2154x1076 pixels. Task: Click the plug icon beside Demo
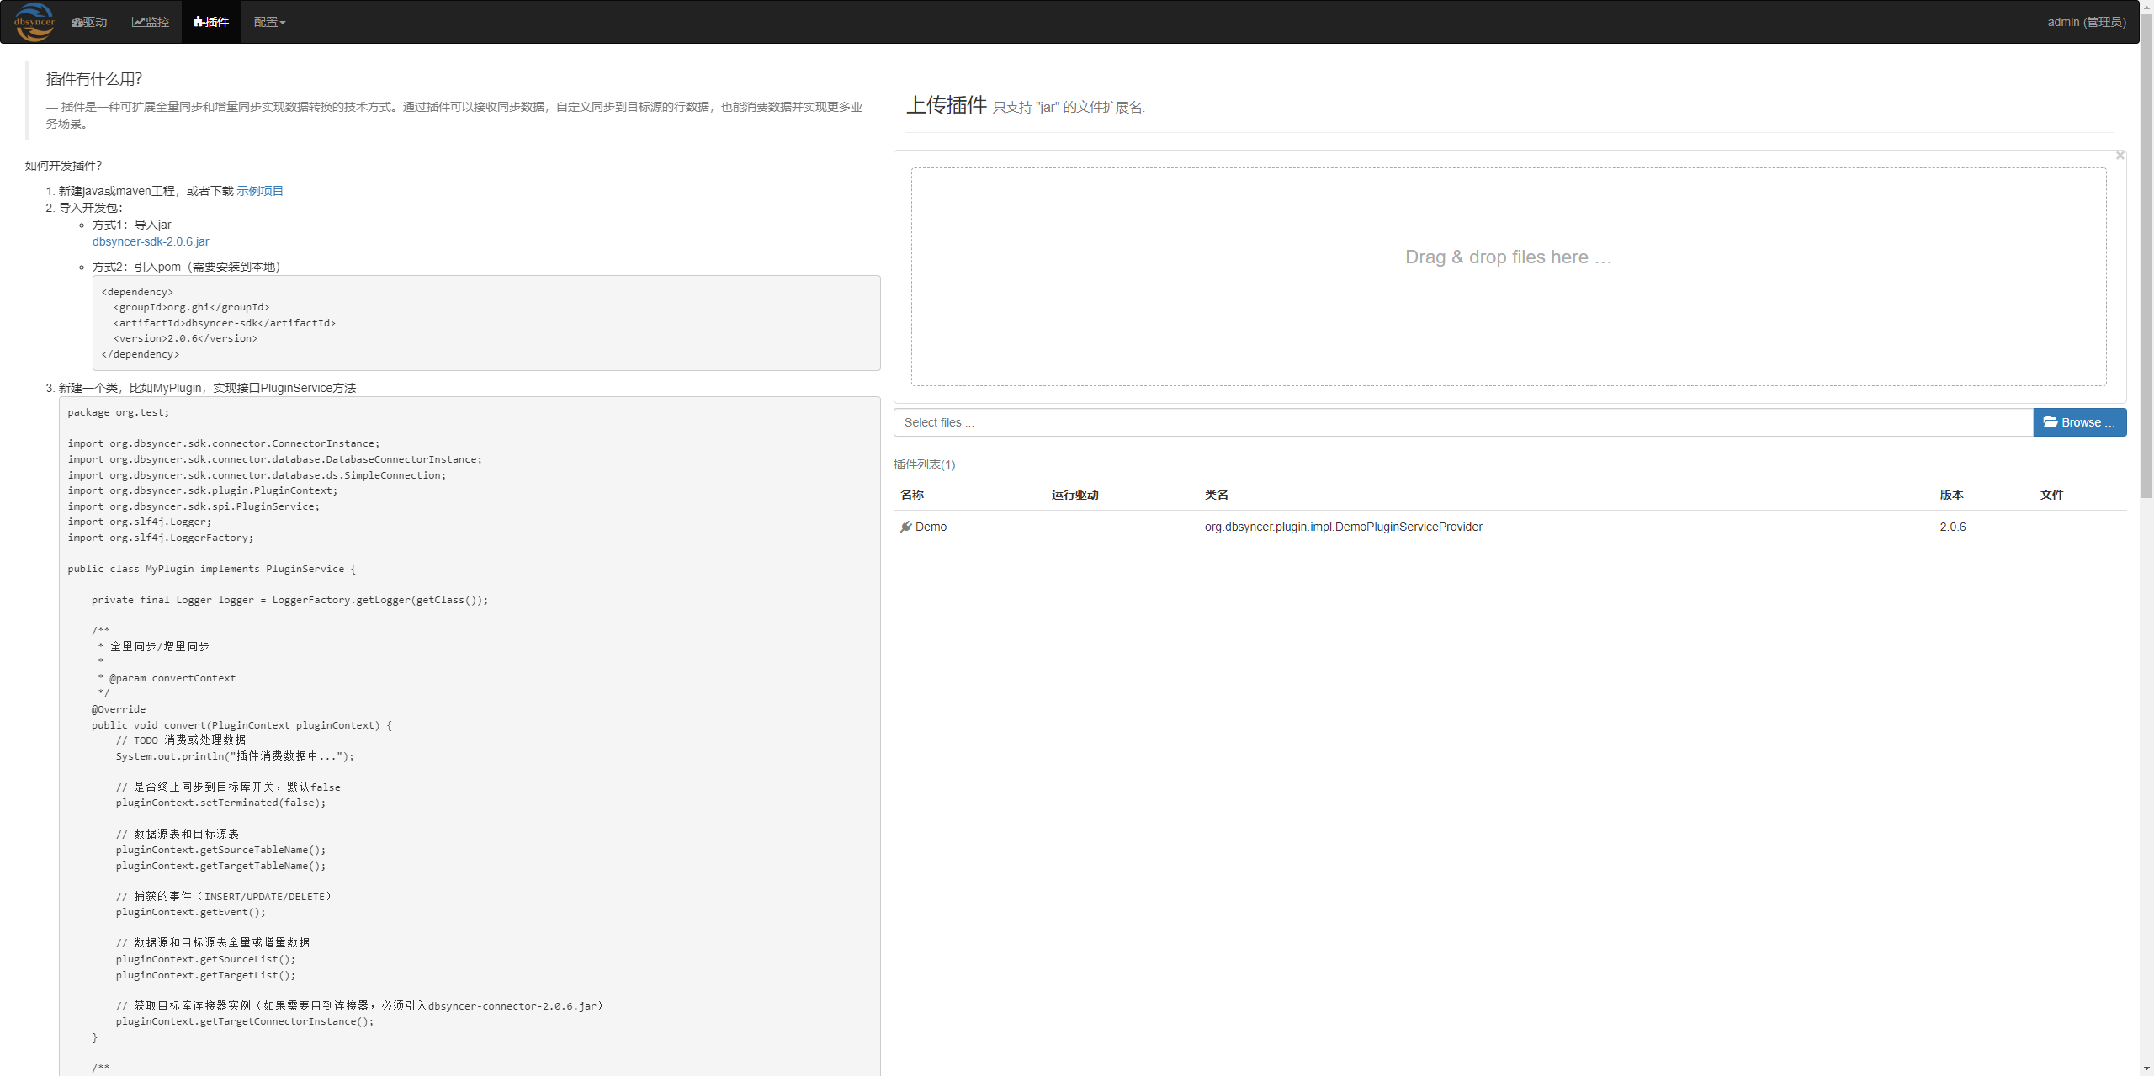(x=905, y=527)
